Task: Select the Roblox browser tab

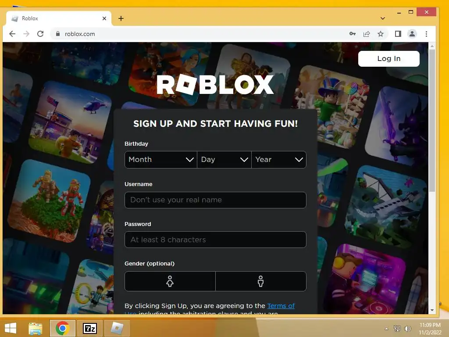Action: (58, 18)
